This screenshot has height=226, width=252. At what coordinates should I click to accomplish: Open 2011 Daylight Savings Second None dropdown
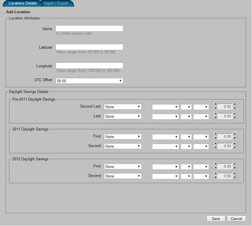click(x=123, y=146)
